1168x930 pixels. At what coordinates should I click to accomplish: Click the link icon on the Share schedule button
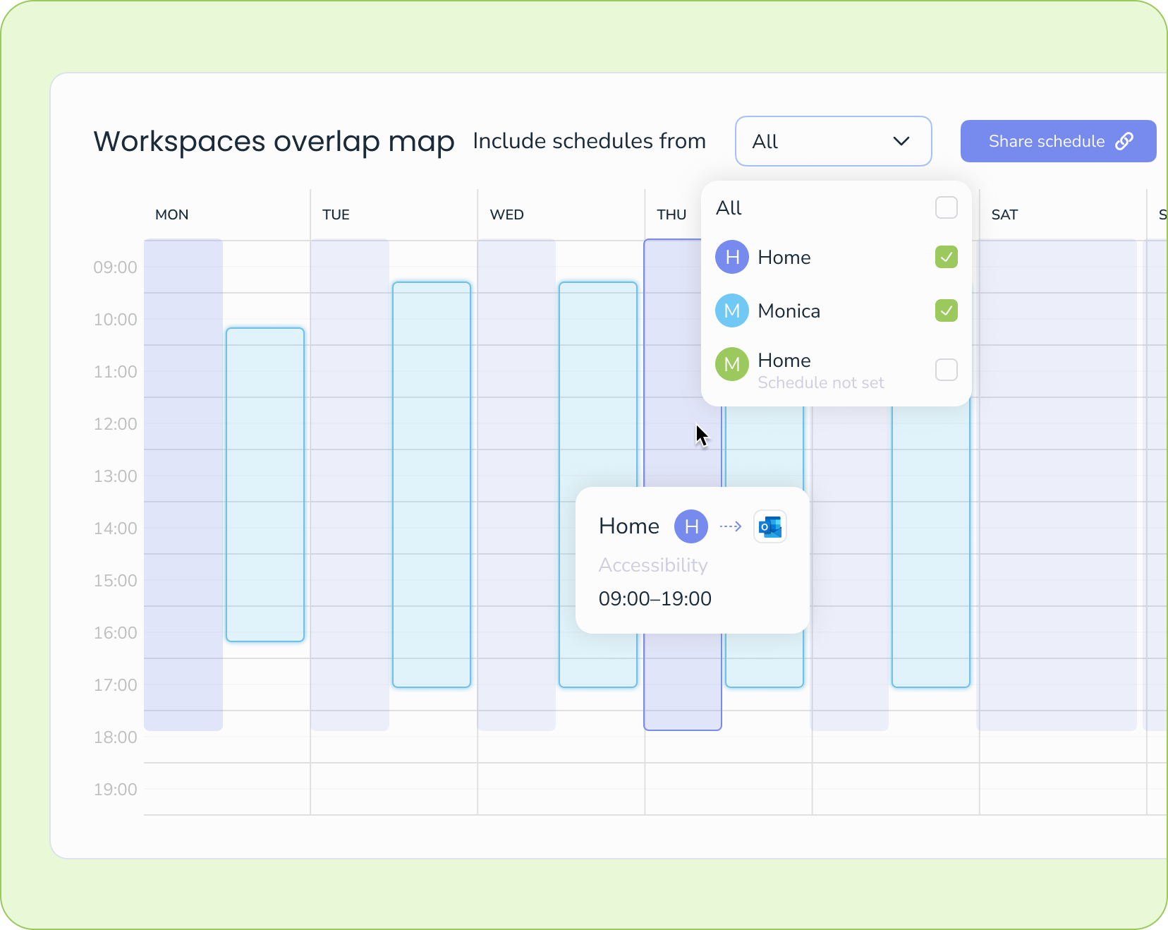coord(1124,140)
